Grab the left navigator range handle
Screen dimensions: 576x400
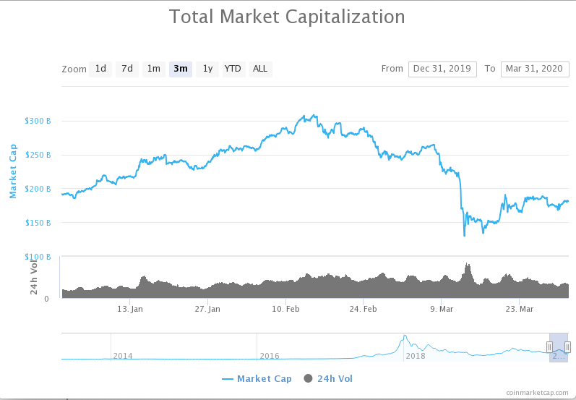(x=549, y=346)
